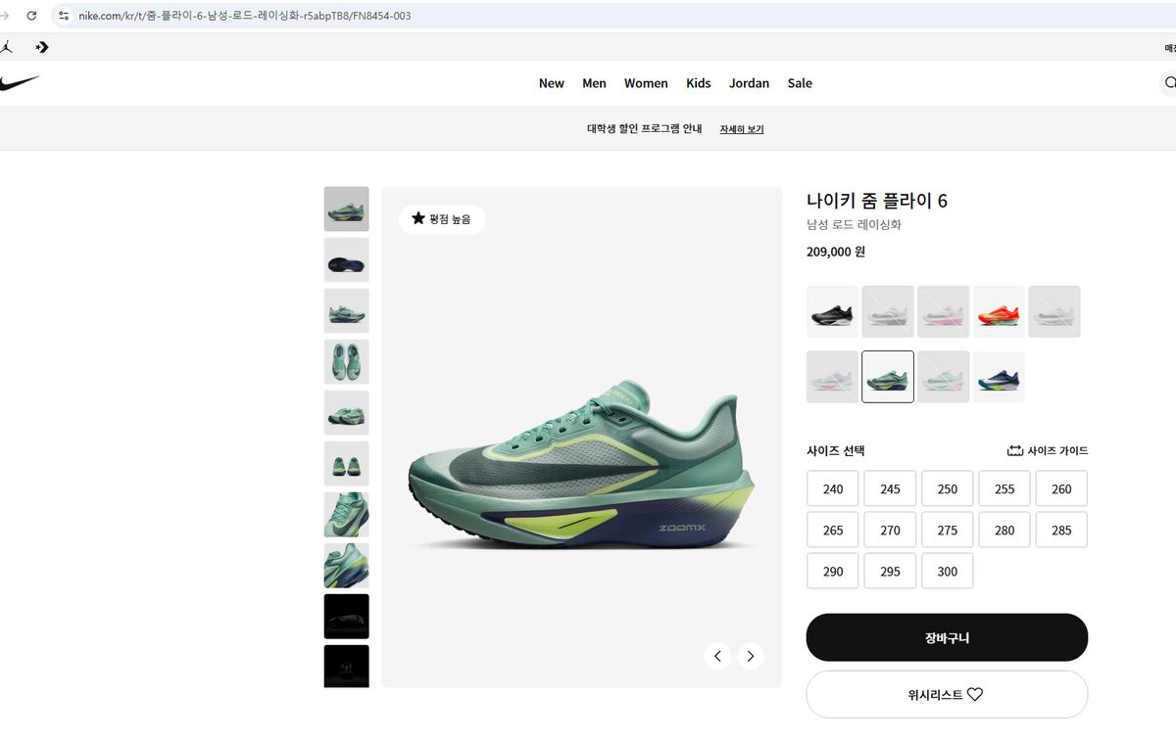Viewport: 1176px width, 740px height.
Task: Open the site information icon in address bar
Action: click(x=64, y=16)
